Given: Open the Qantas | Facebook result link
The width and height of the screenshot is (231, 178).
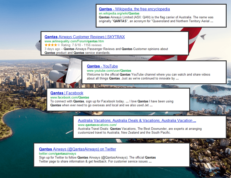Looking at the screenshot, I should coord(67,93).
